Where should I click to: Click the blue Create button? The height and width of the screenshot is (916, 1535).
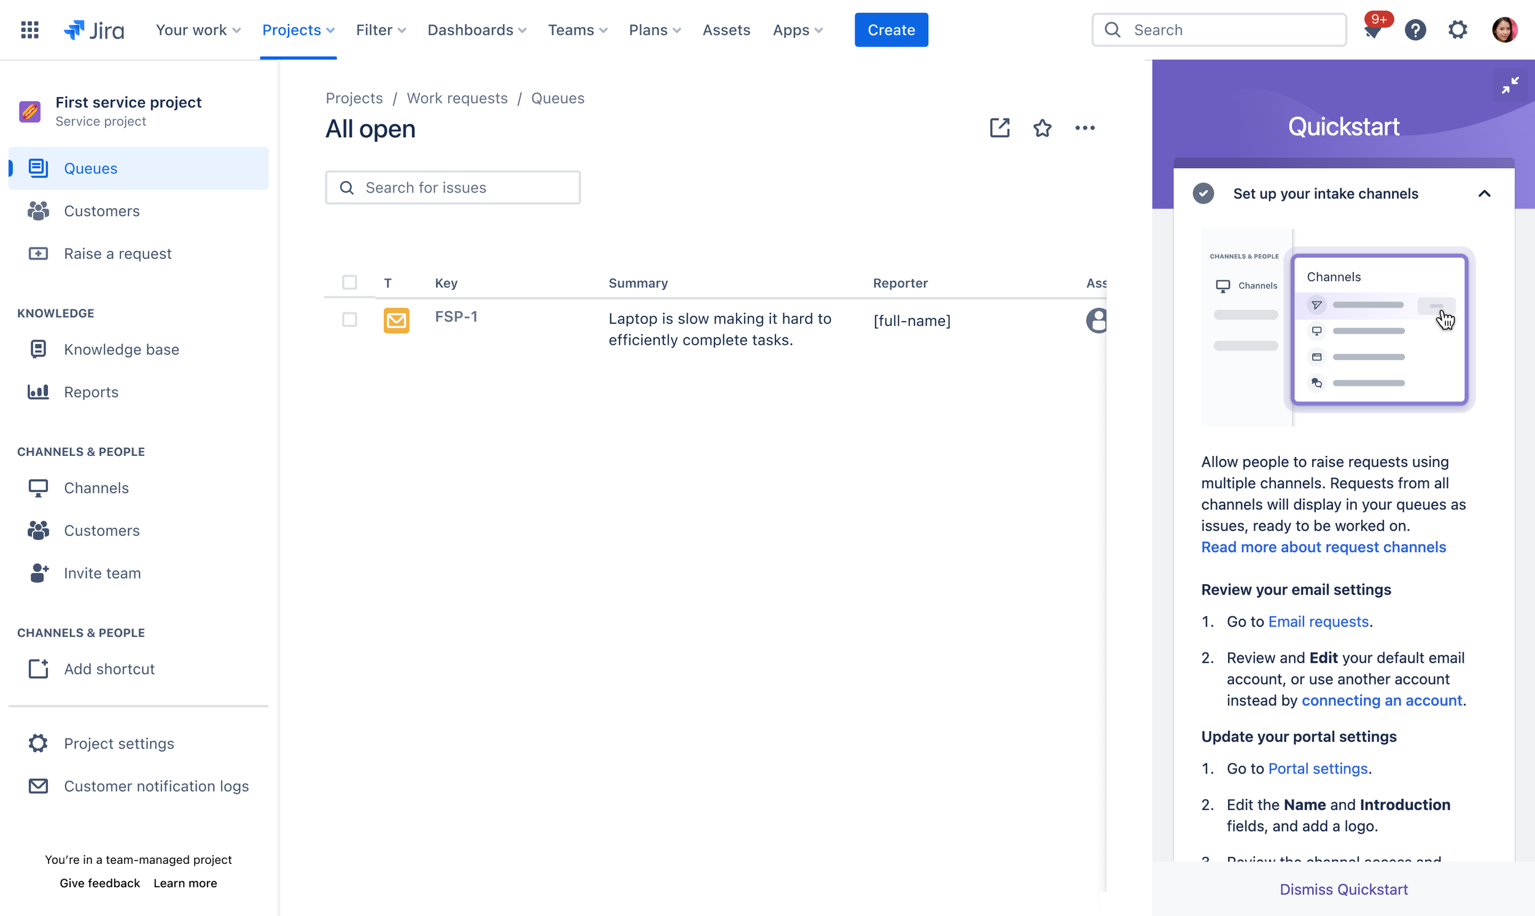pyautogui.click(x=891, y=29)
